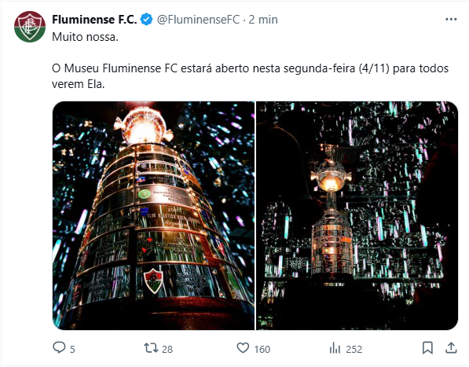Open the right trophy museum photo
The image size is (469, 367).
(x=357, y=215)
